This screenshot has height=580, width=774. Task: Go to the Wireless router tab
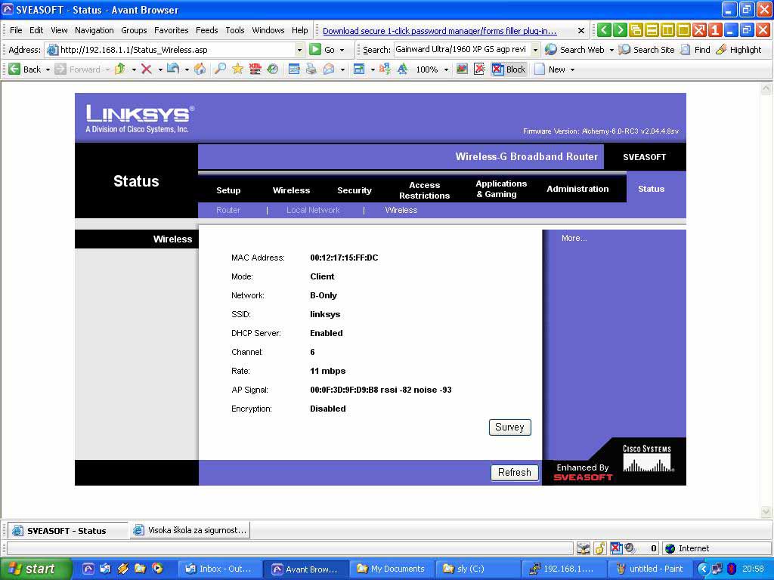tap(291, 190)
